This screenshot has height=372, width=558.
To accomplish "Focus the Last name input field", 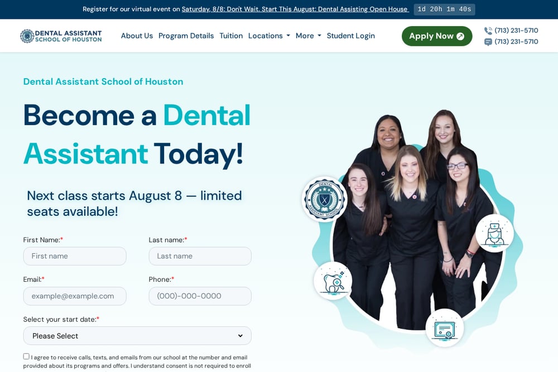I will (x=200, y=256).
